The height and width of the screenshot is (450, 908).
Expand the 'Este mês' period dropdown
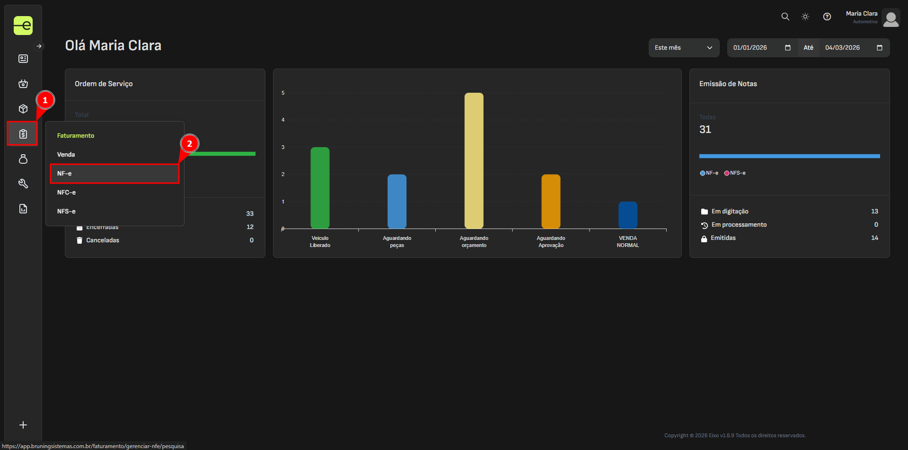[x=683, y=48]
